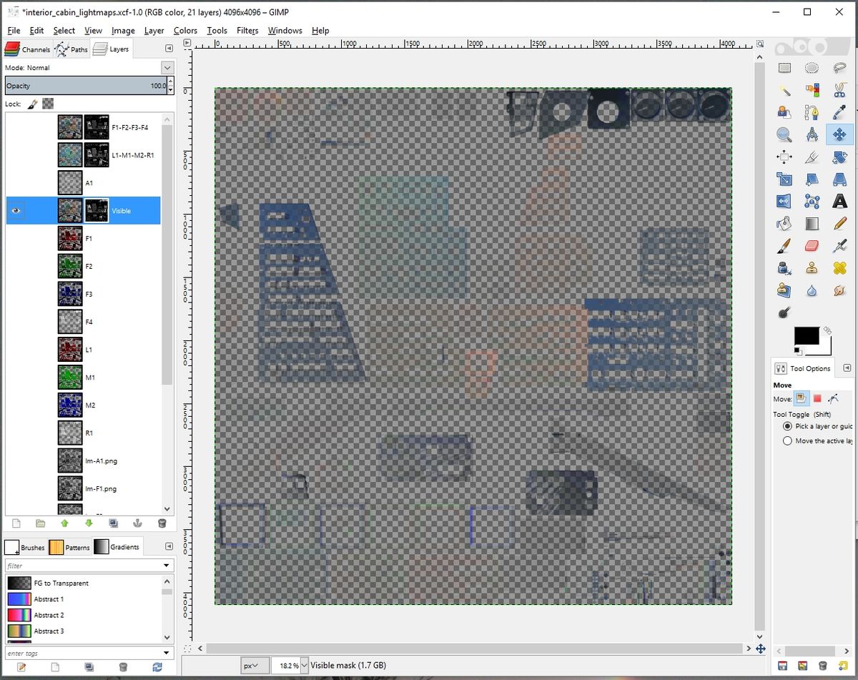Select the Bucket Fill tool
Viewport: 858px width, 680px height.
click(784, 224)
